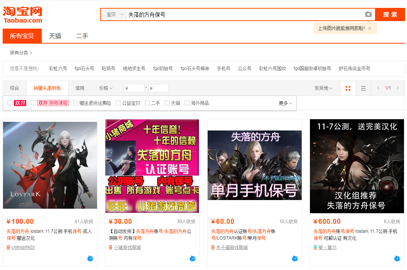Open ¥600.00 可解认证 listing title

tap(355, 235)
